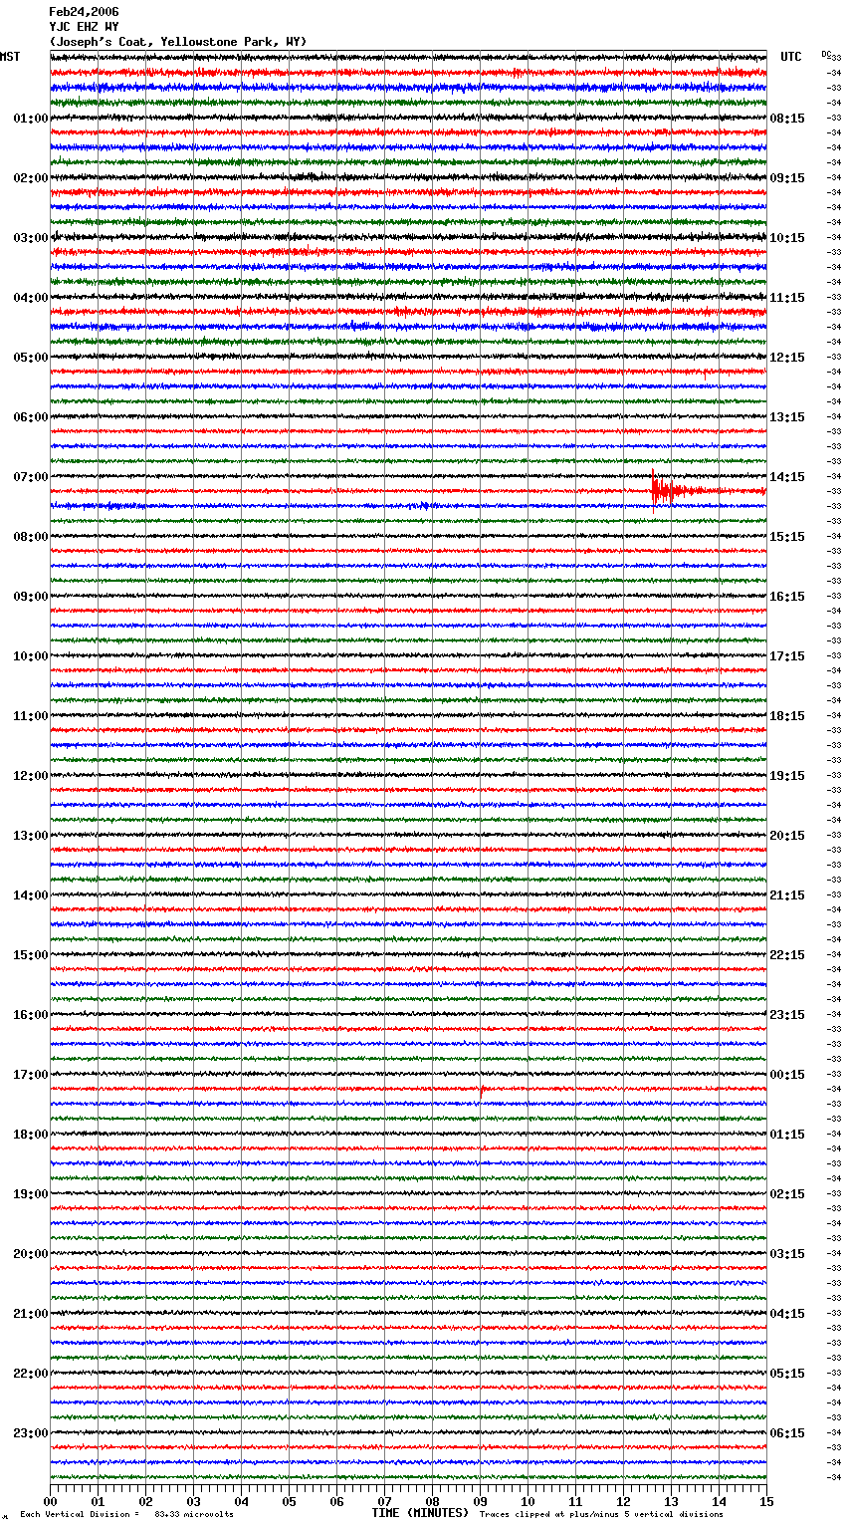
Task: Select the 19:00 MST time label
Action: pyautogui.click(x=31, y=1194)
